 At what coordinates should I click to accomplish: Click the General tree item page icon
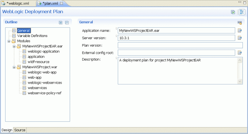point(14,30)
